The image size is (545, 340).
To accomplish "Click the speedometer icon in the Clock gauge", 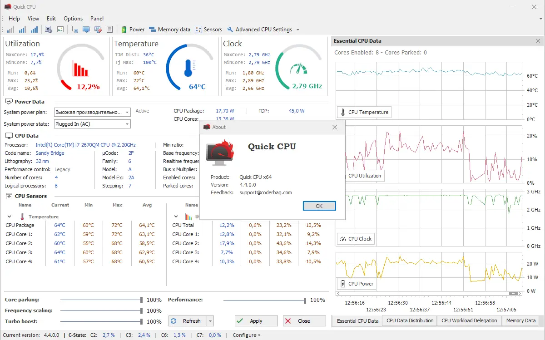I will coord(298,69).
